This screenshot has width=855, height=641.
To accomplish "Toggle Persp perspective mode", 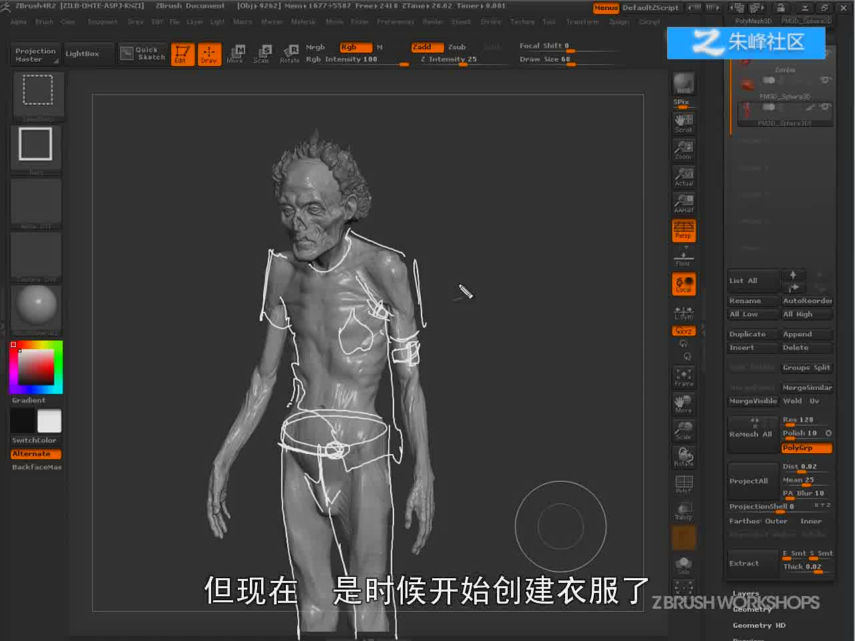I will click(x=683, y=230).
